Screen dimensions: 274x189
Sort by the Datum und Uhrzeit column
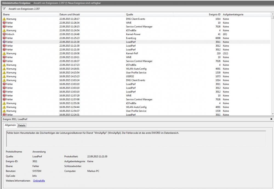click(x=90, y=14)
